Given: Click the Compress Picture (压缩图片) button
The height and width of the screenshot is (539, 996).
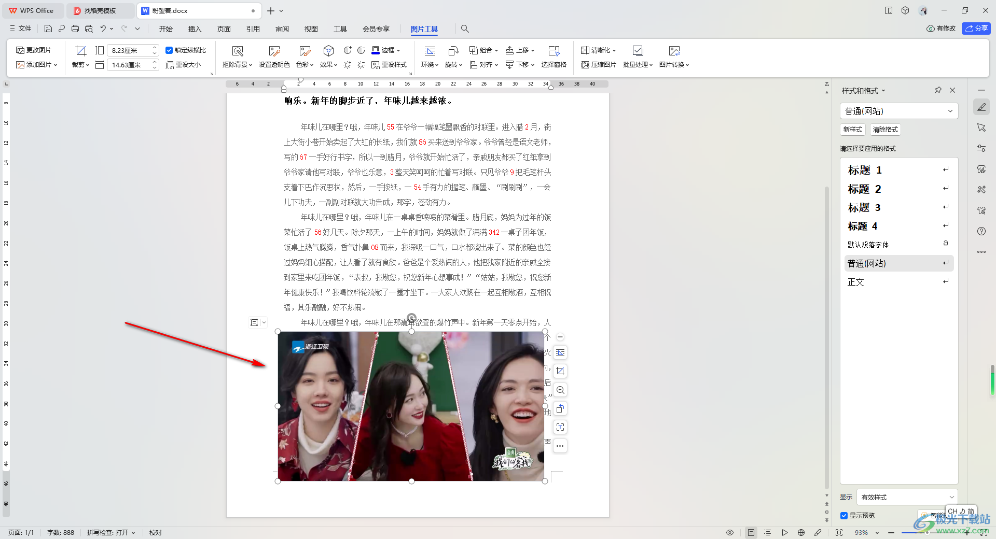Looking at the screenshot, I should pyautogui.click(x=599, y=65).
